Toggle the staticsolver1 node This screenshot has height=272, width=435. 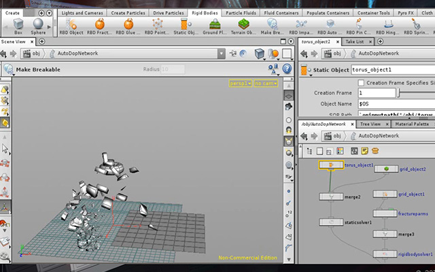pos(331,222)
